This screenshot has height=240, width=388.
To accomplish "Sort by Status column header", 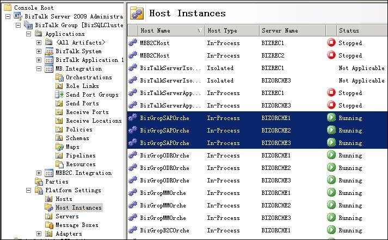I will coord(362,30).
